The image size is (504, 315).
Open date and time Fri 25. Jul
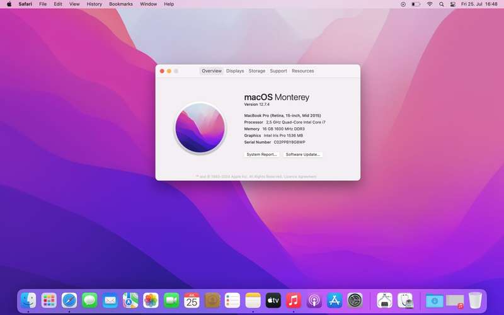(479, 4)
